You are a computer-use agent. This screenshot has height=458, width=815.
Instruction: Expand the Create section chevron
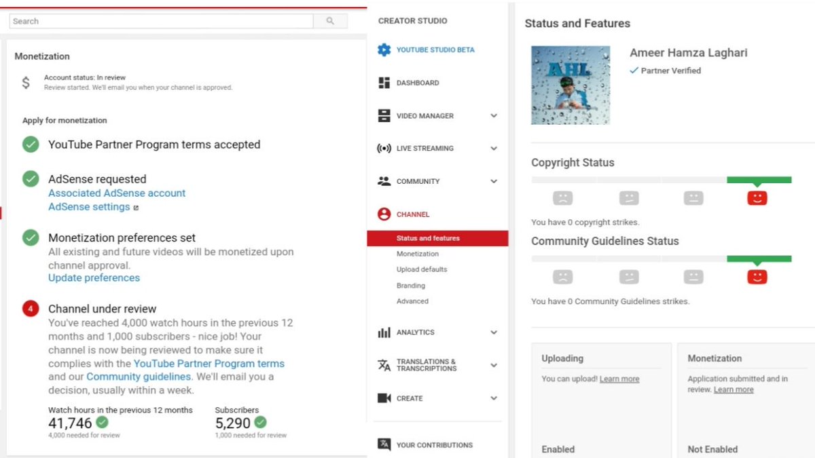[494, 398]
